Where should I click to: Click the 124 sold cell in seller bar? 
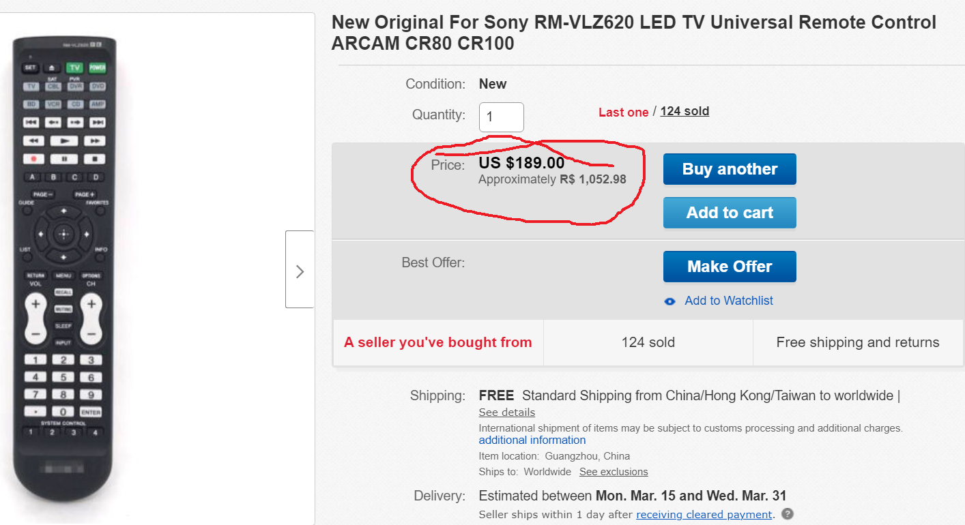(x=648, y=343)
